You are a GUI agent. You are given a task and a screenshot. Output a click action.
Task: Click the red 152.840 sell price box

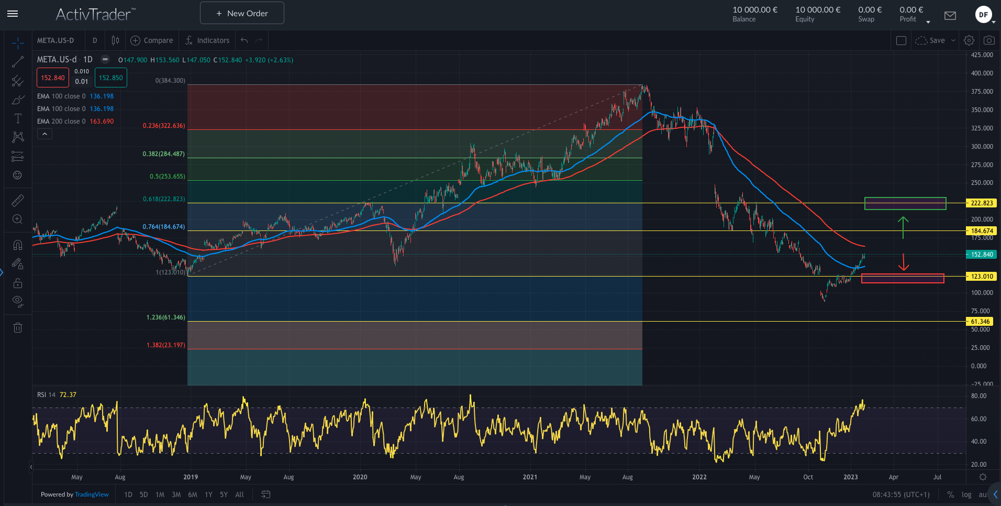click(x=53, y=78)
